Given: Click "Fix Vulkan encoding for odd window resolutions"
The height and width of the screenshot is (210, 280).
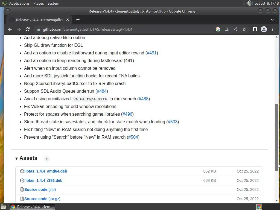Looking at the screenshot, I should click(x=70, y=106).
